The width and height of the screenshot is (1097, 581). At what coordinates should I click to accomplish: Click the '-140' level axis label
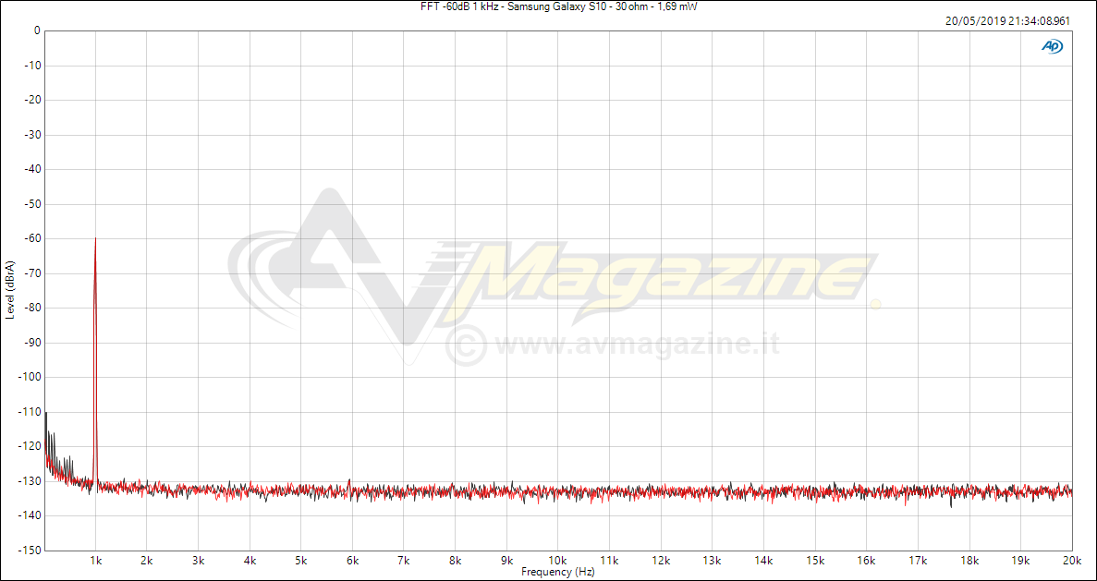30,515
